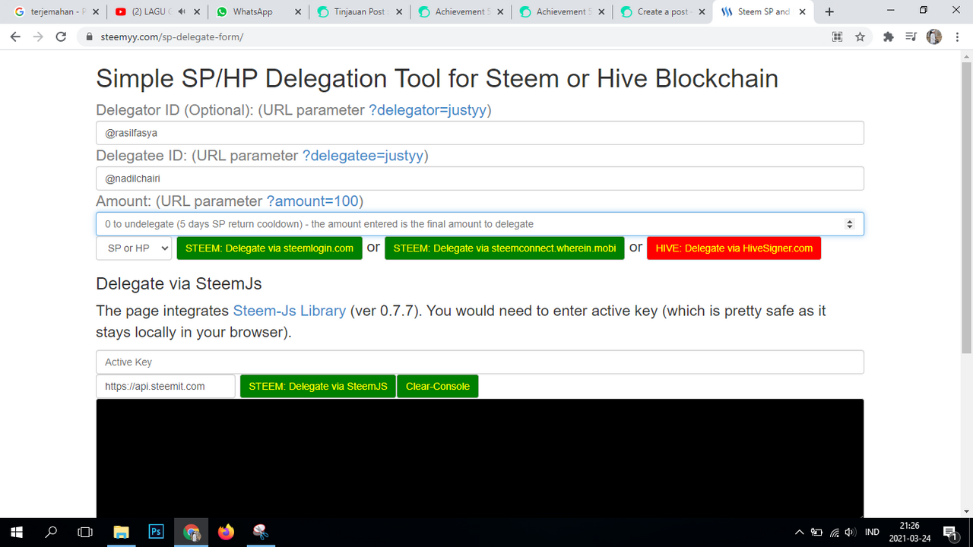Click the Amount field stepper arrows
This screenshot has height=547, width=973.
850,224
